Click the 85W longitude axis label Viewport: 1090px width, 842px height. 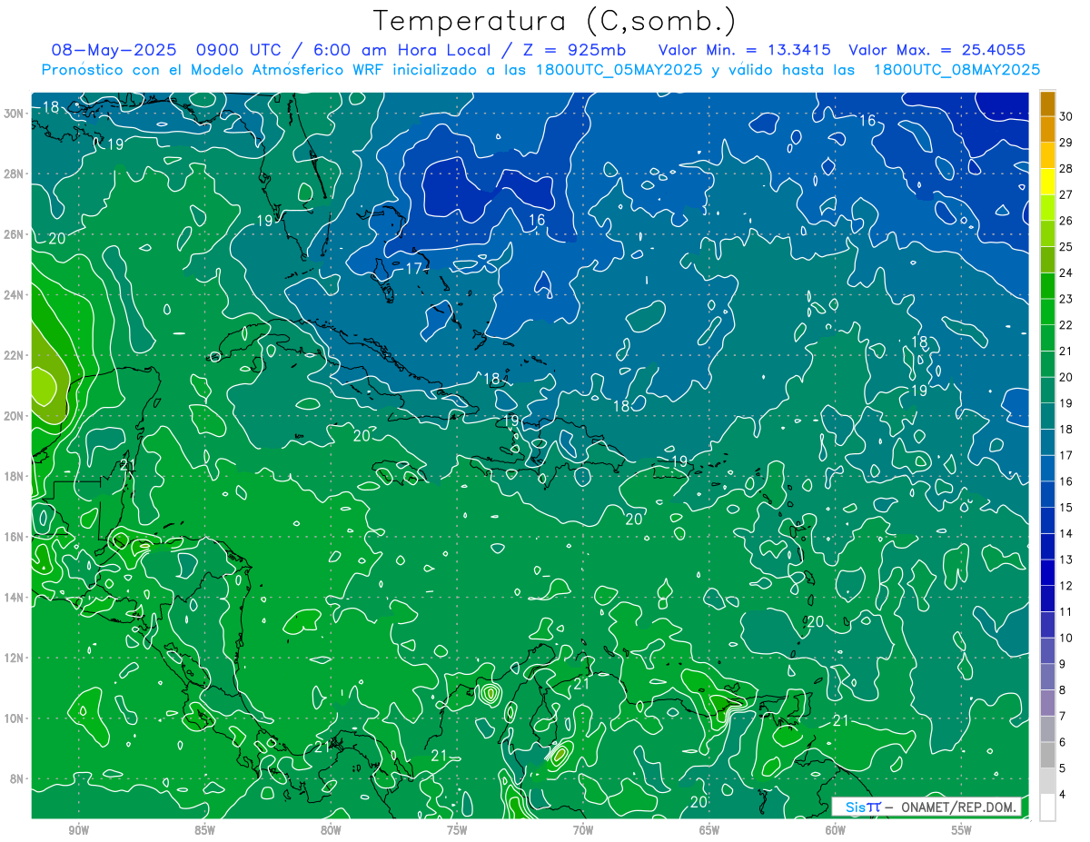point(204,830)
